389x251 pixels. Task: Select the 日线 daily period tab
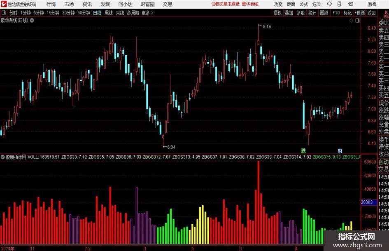(97, 13)
